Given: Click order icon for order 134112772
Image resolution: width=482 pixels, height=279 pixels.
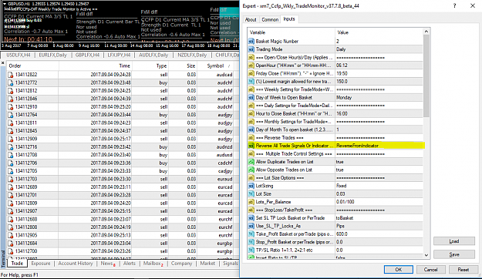Looking at the screenshot, I should [11, 82].
